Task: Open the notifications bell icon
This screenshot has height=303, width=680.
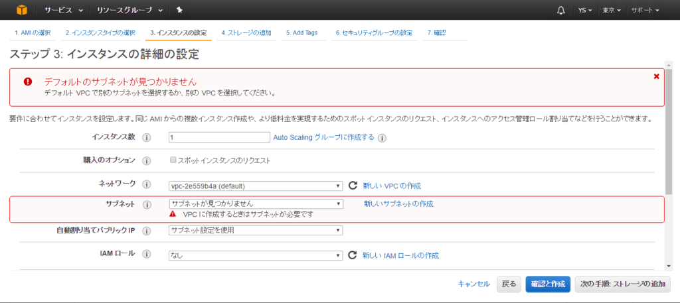Action: click(x=560, y=11)
